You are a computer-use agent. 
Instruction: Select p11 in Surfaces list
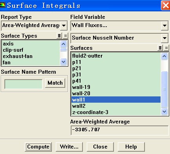click(x=116, y=62)
